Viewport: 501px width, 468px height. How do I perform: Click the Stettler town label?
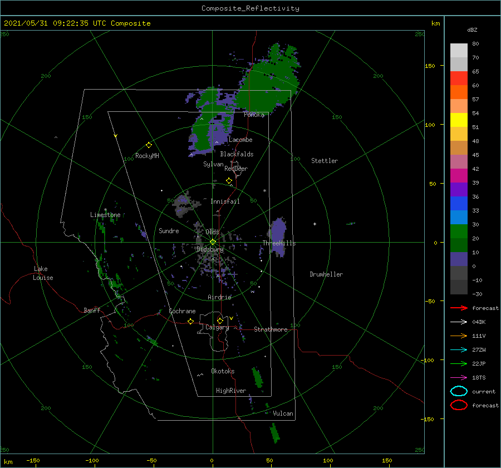click(325, 161)
